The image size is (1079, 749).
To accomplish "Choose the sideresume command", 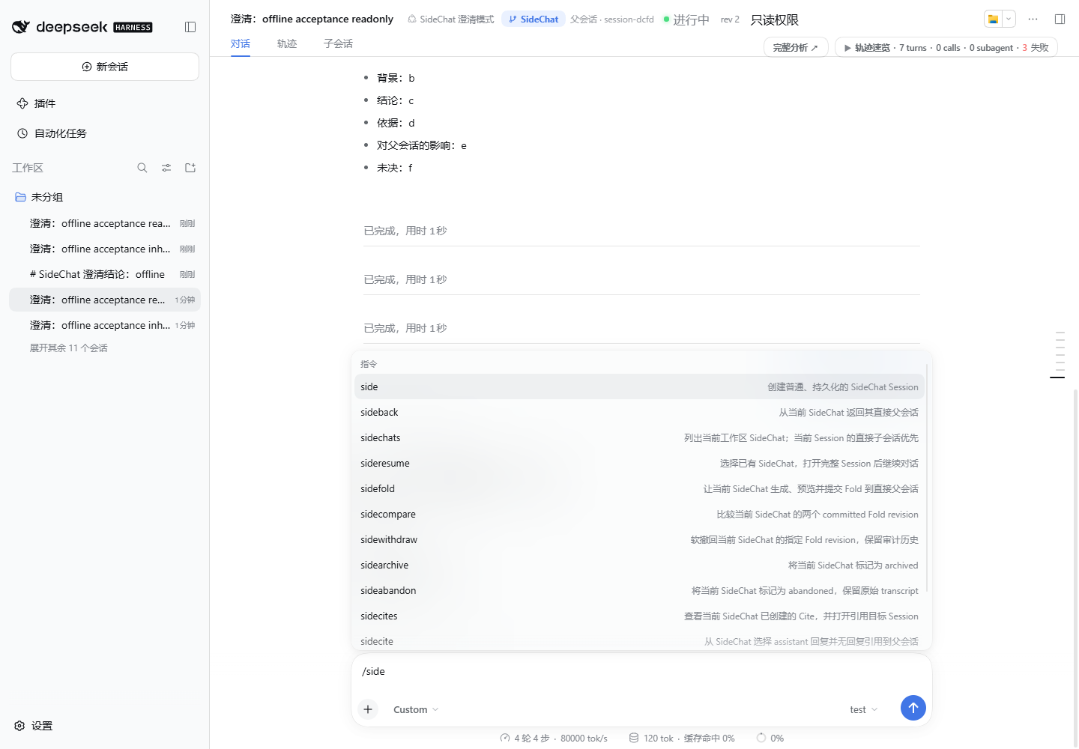I will click(639, 464).
